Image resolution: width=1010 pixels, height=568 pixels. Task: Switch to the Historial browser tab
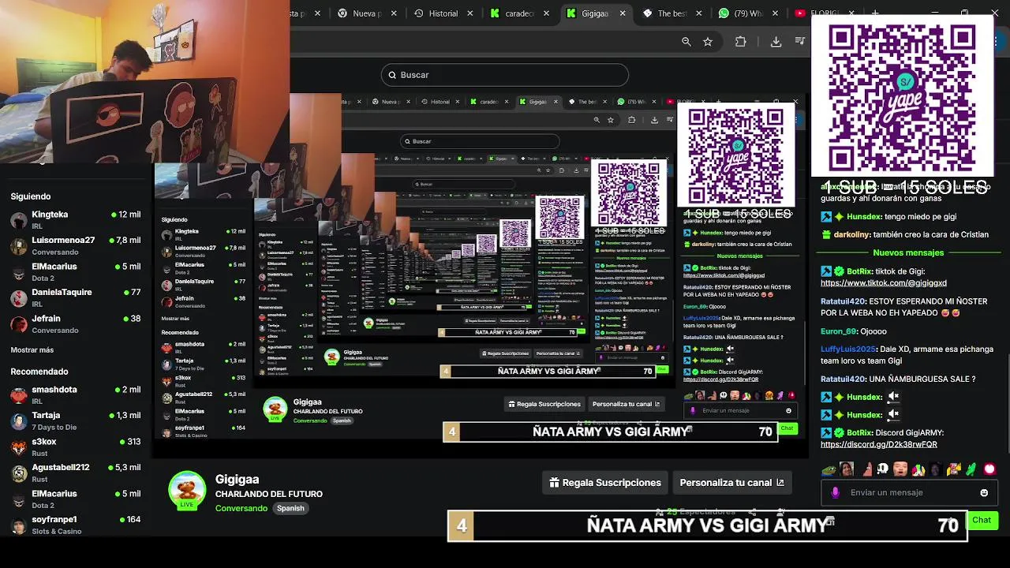(443, 13)
